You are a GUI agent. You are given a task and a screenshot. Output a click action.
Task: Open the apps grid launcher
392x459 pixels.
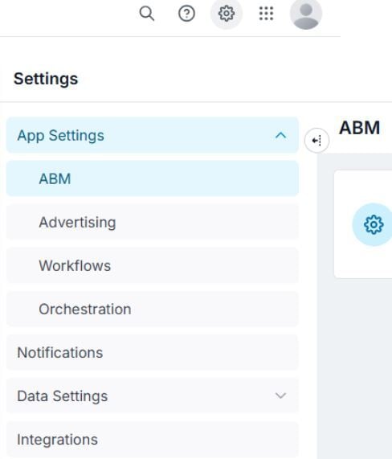pos(266,14)
